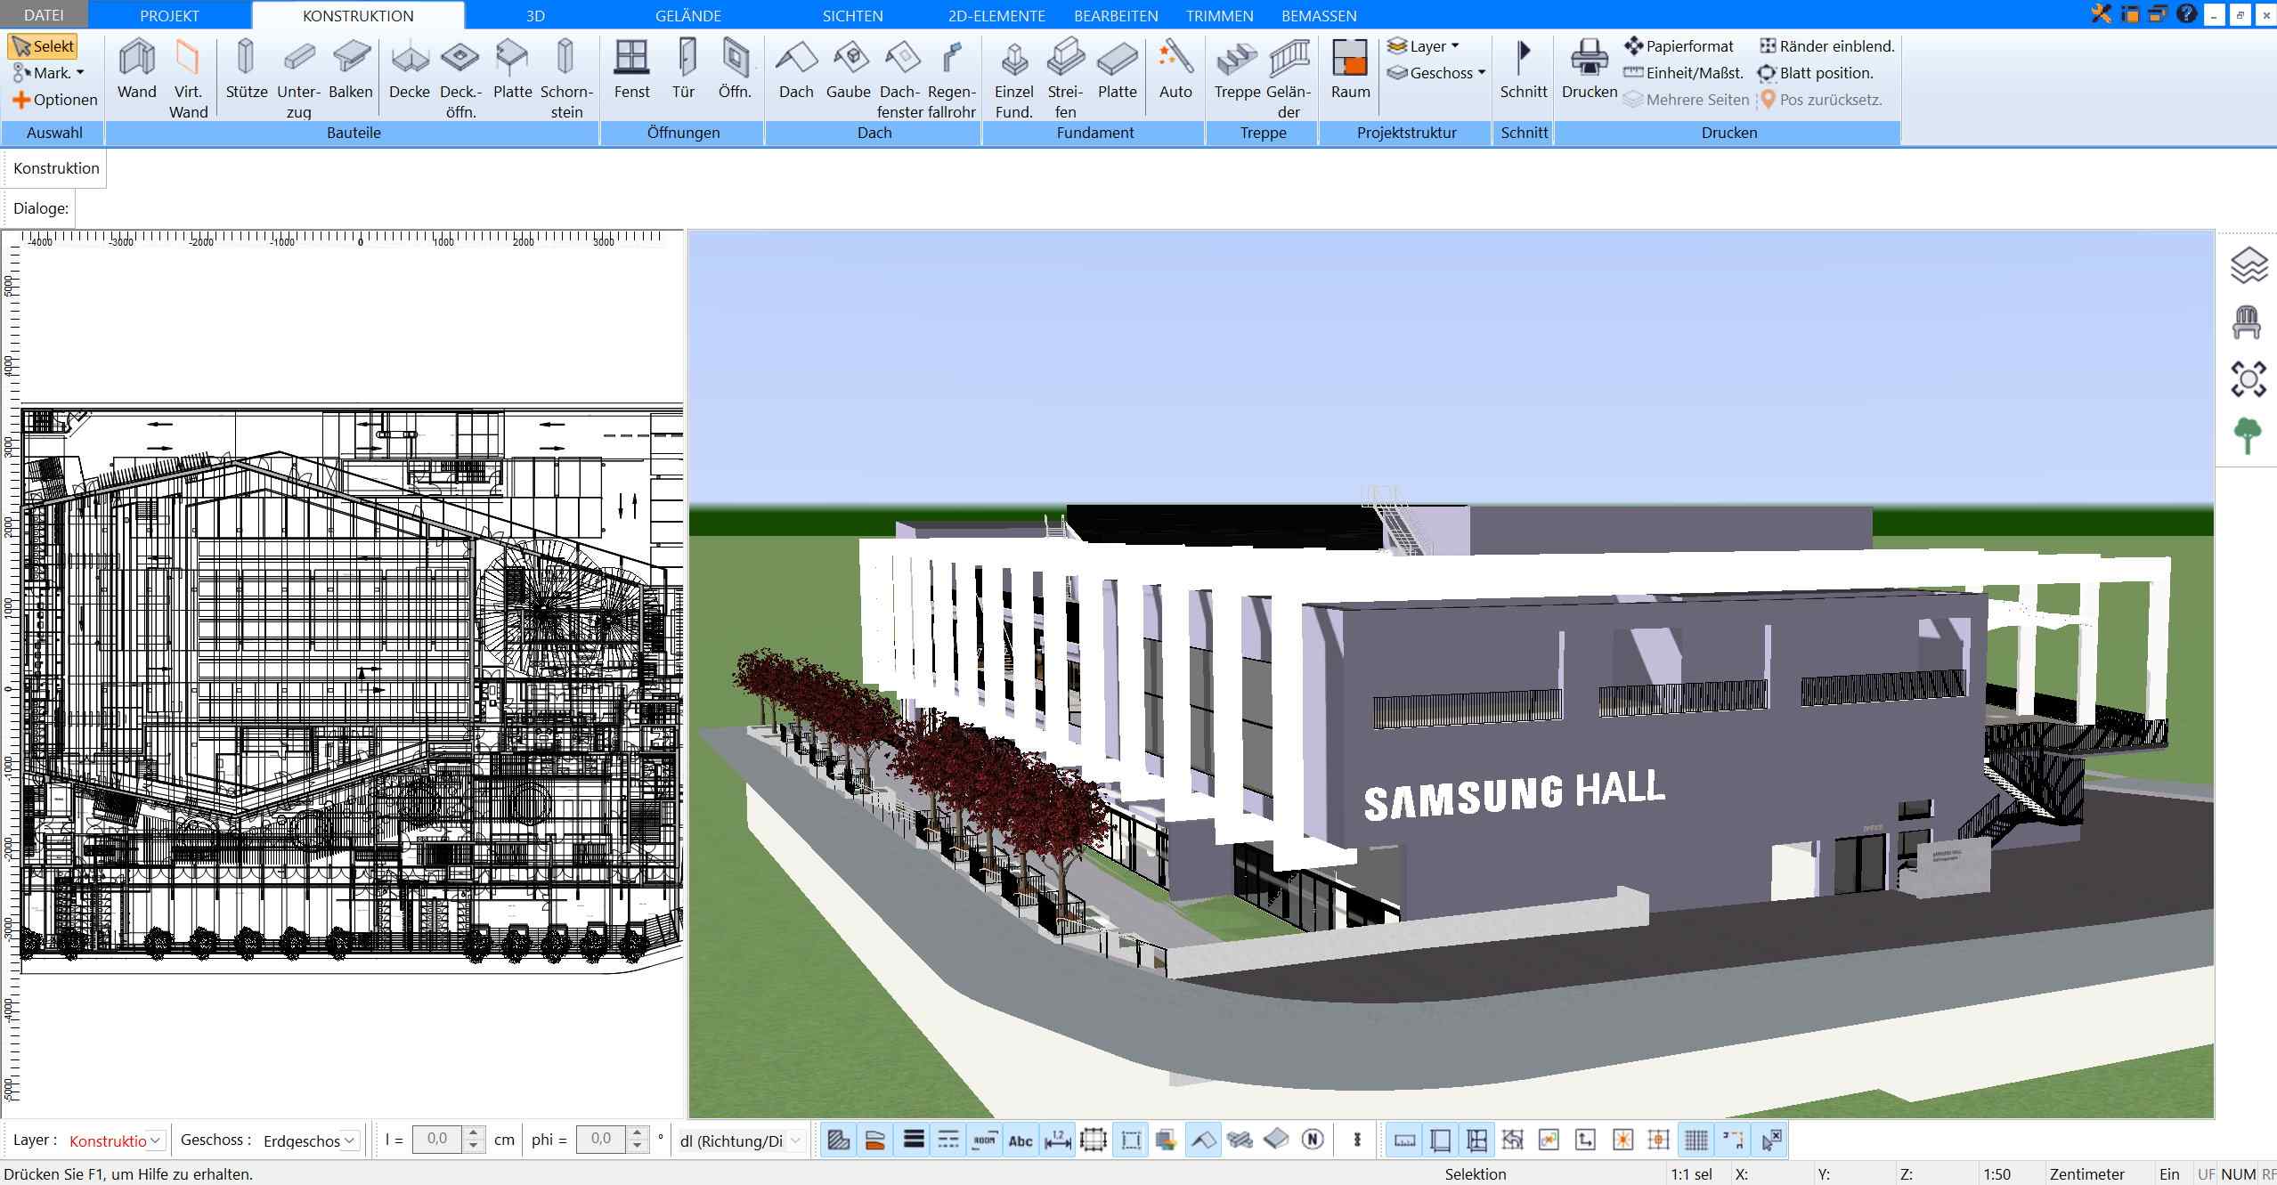
Task: Select the Stütze column tool
Action: [x=246, y=69]
